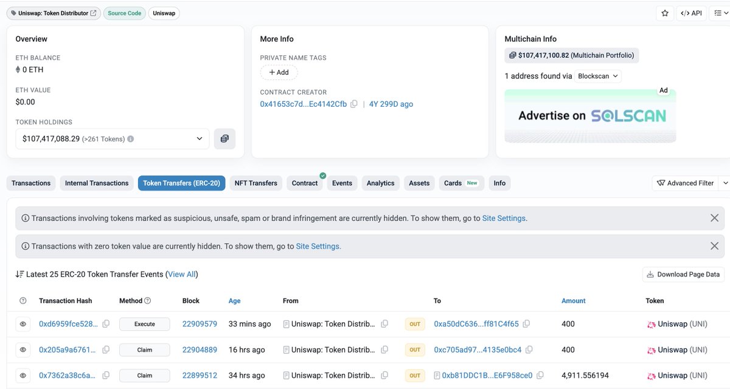The width and height of the screenshot is (730, 389).
Task: Open transaction hash 0x7362a38c6a...
Action: (x=68, y=376)
